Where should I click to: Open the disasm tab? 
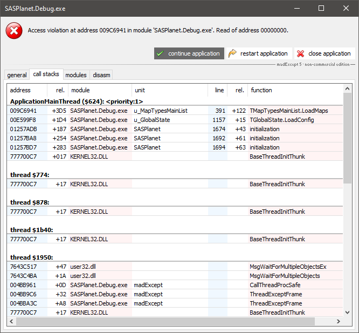pos(101,75)
